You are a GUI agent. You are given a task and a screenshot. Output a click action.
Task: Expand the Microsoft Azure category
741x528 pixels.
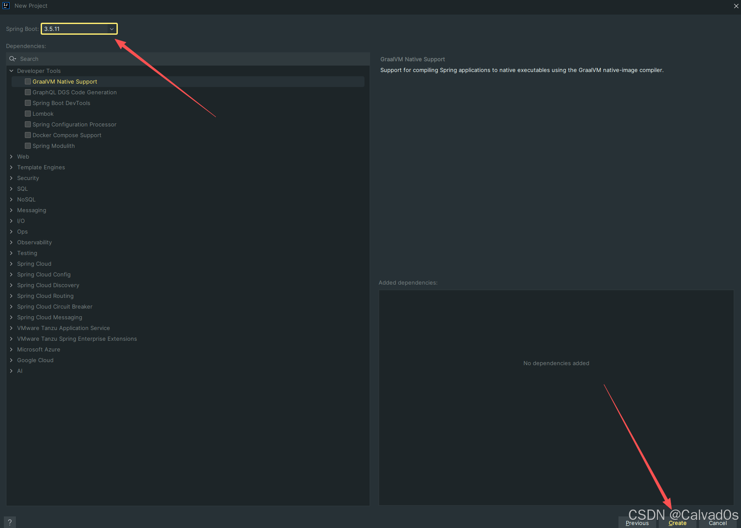[12, 349]
